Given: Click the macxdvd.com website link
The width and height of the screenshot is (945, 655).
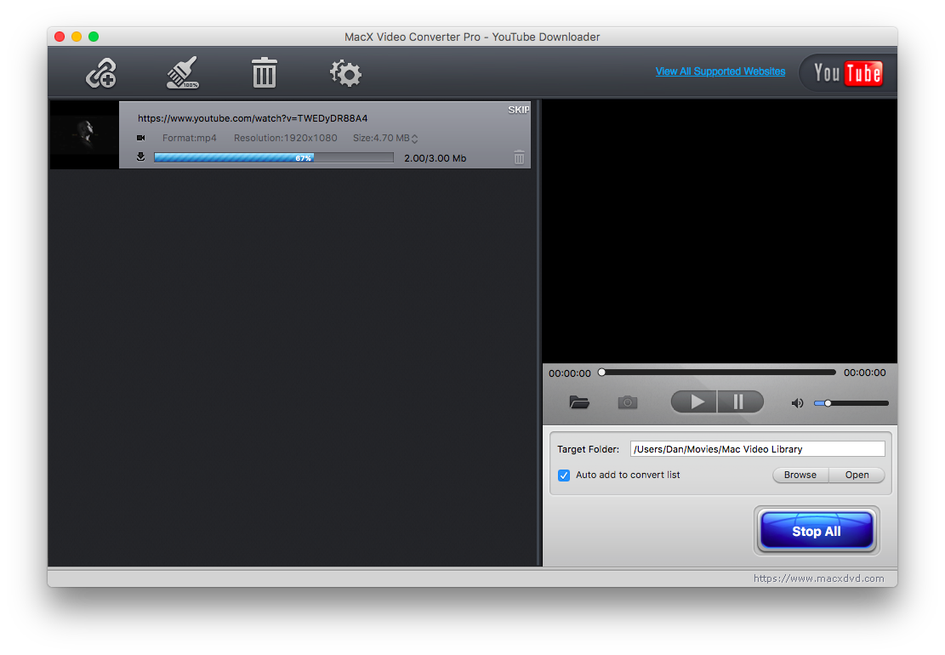Looking at the screenshot, I should coord(819,578).
